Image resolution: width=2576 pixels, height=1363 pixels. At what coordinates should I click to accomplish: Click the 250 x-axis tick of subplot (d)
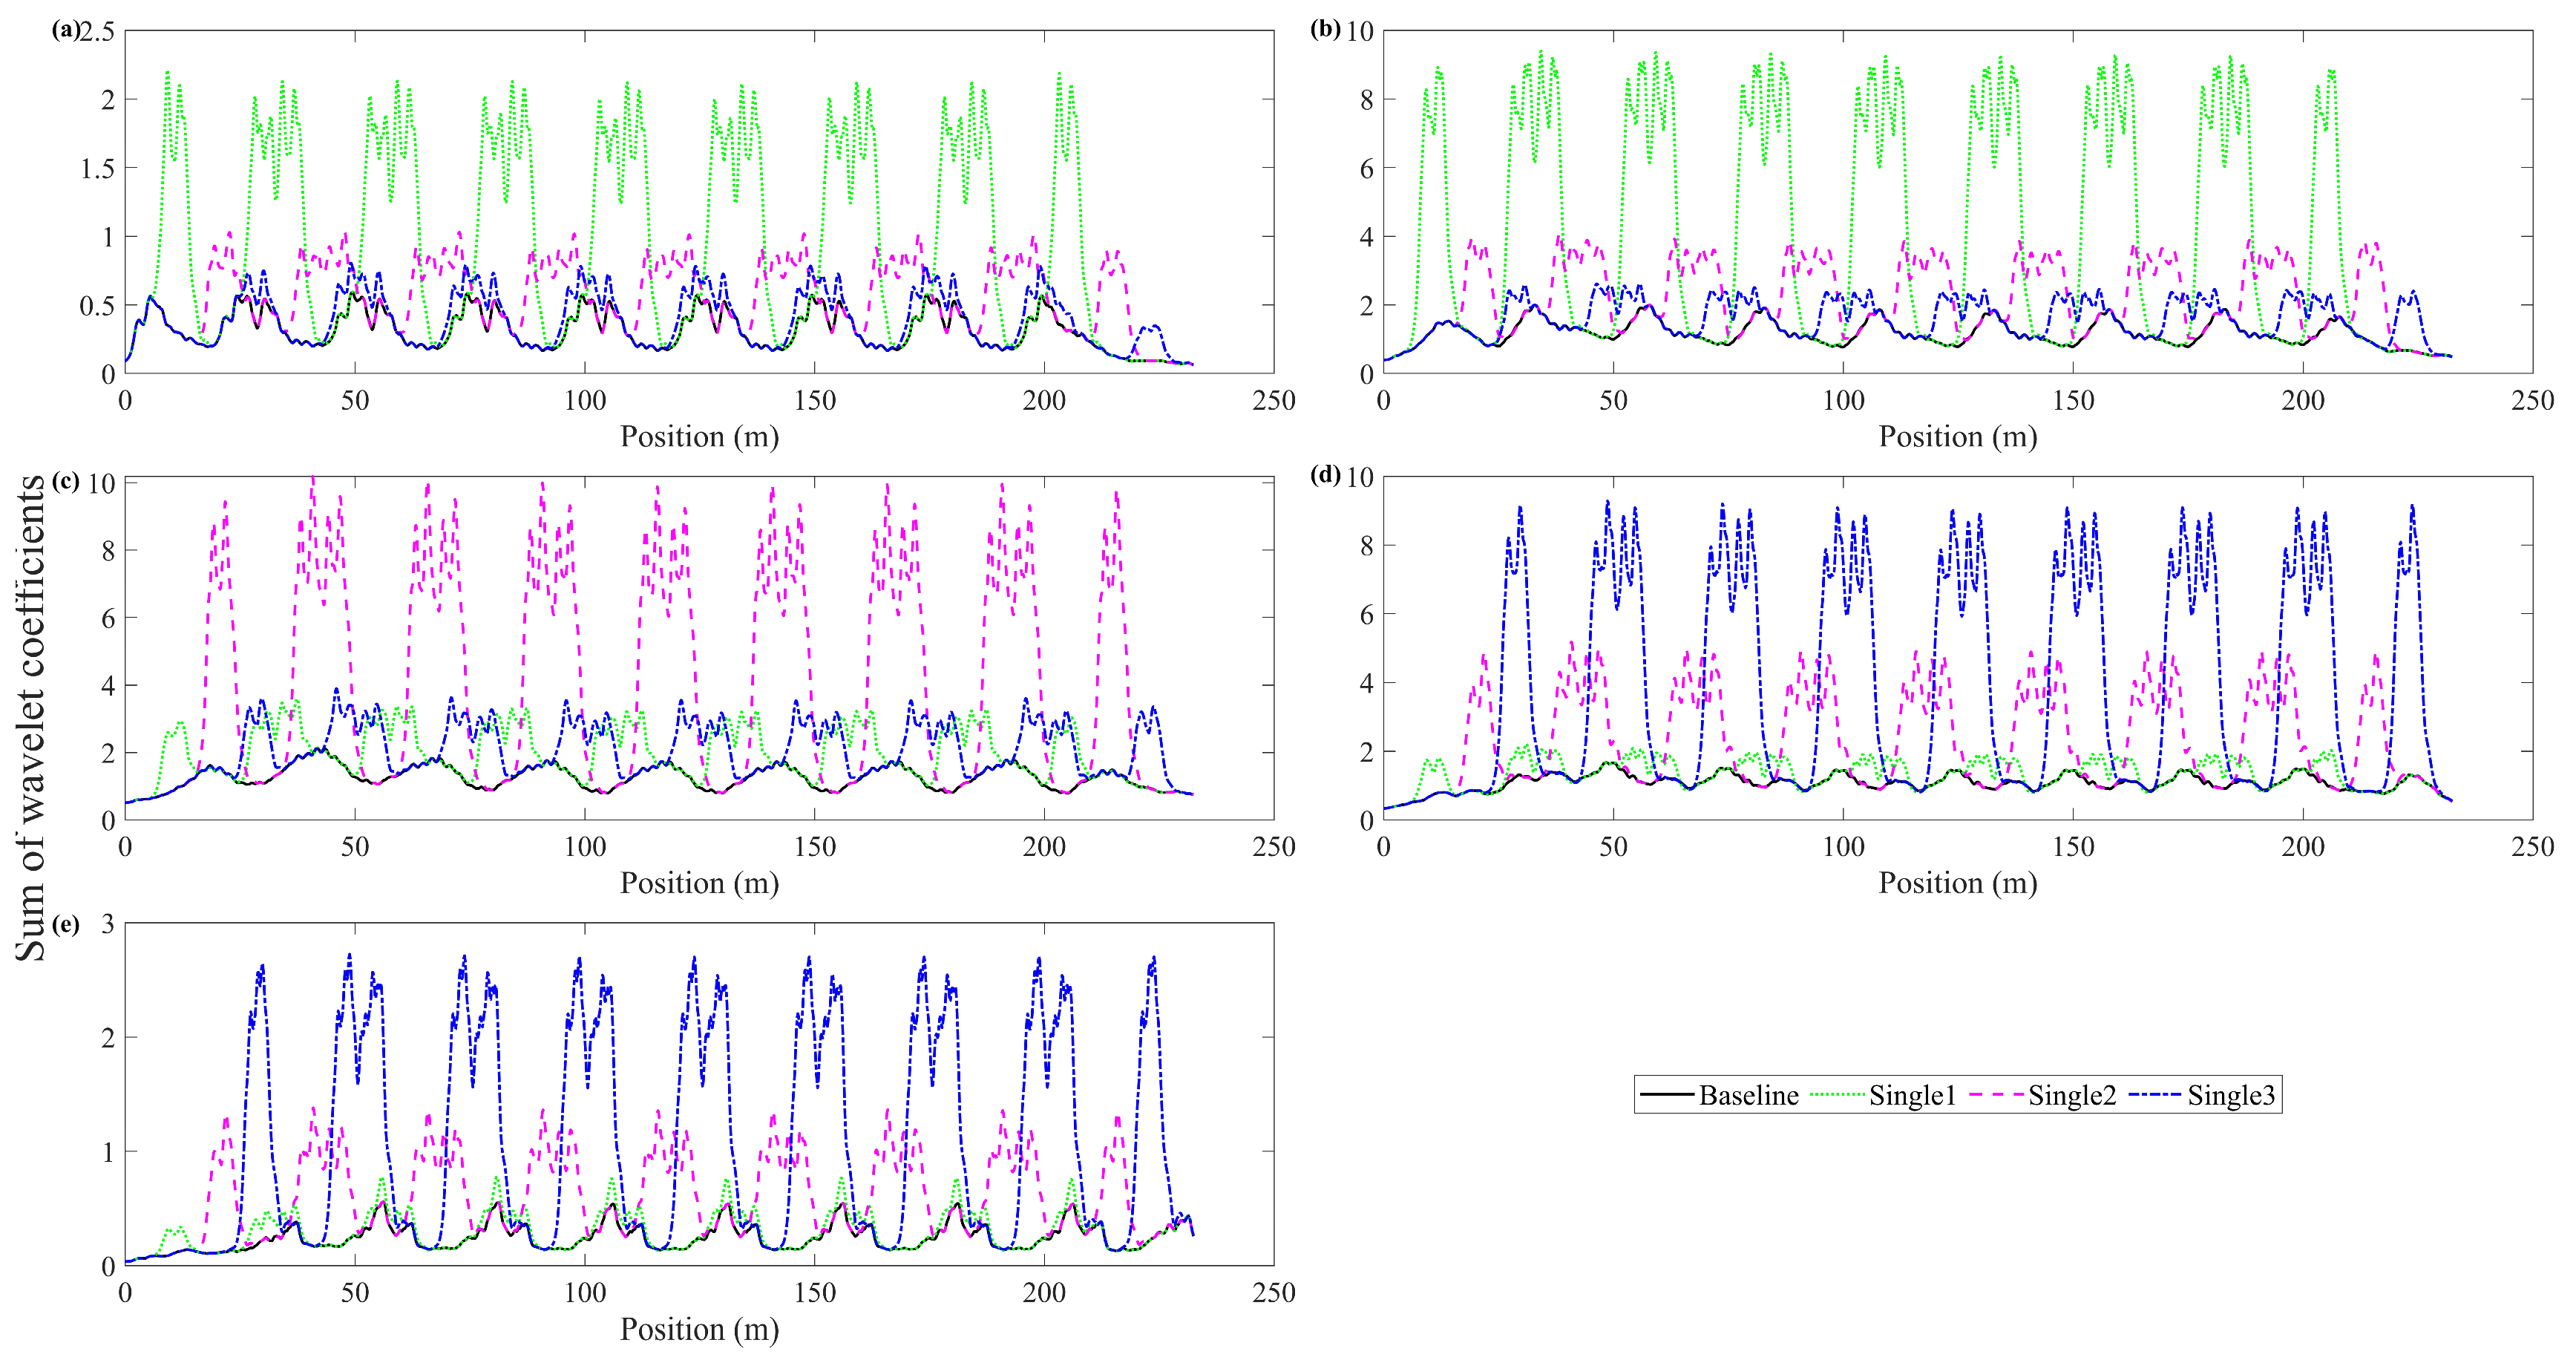tap(2532, 847)
